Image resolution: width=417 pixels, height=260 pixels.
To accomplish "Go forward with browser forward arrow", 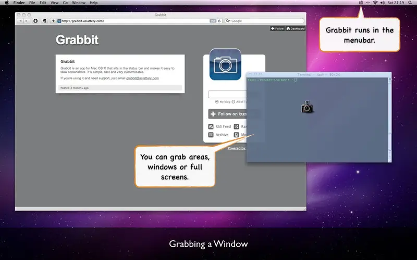I will [27, 21].
